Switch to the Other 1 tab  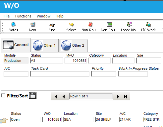click(45, 45)
